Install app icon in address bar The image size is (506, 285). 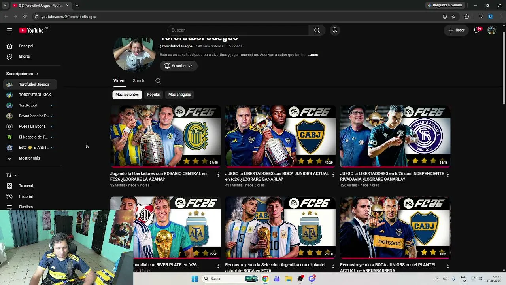tap(445, 17)
